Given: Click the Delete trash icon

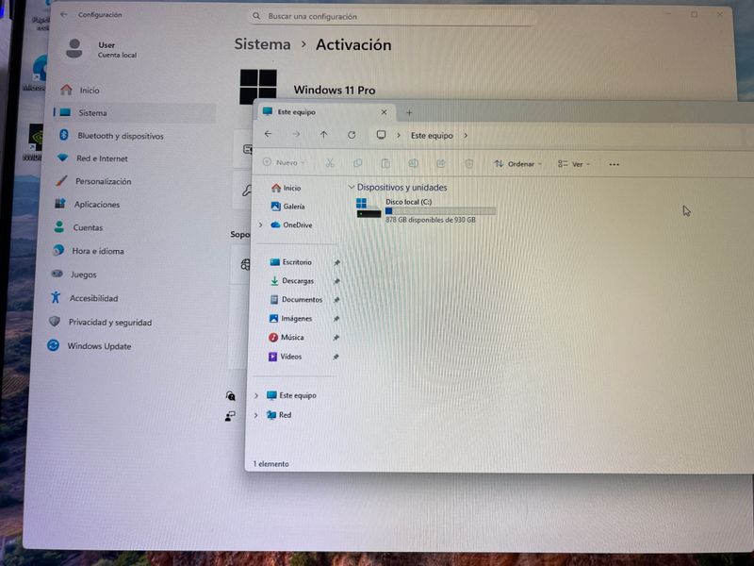Looking at the screenshot, I should 468,164.
